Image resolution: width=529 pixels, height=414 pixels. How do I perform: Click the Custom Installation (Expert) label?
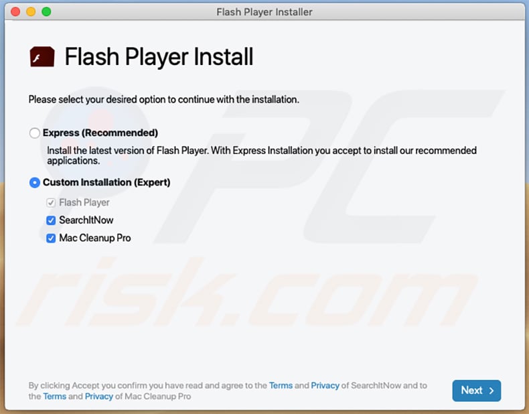106,182
